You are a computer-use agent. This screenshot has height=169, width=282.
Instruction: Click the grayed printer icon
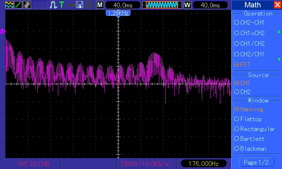89,5
